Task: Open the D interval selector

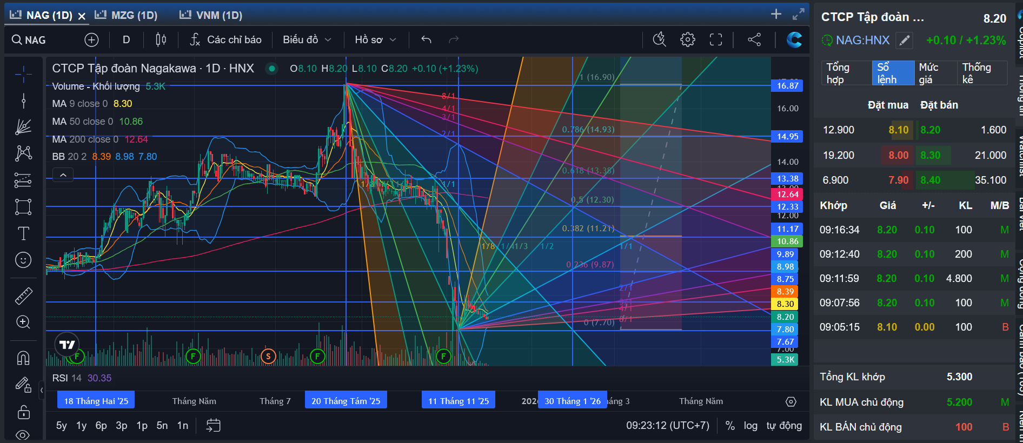Action: pyautogui.click(x=126, y=39)
